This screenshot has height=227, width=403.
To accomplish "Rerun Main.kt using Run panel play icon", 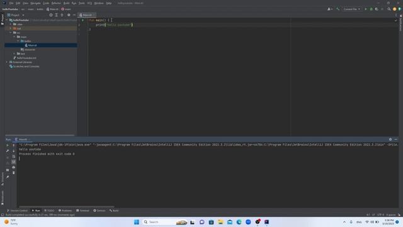I will (x=8, y=146).
